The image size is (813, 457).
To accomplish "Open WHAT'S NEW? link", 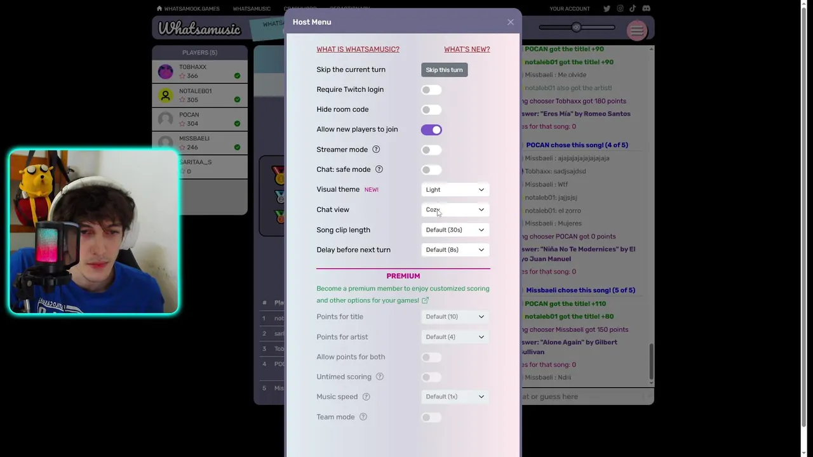I will point(467,50).
